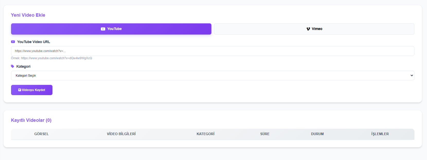
Task: Click the GÖRSEL column header
Action: click(41, 134)
